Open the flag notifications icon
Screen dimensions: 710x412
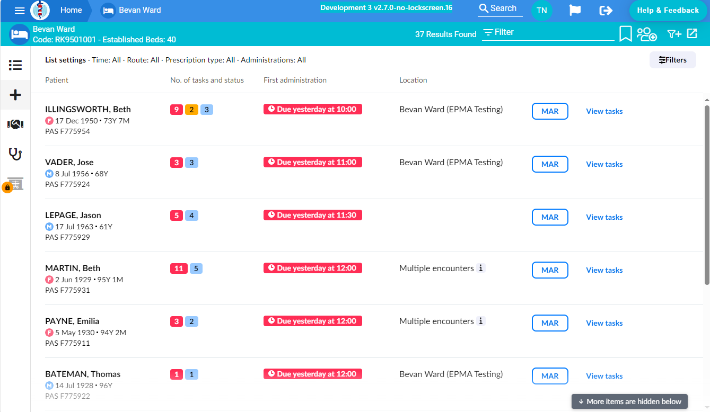click(x=575, y=10)
